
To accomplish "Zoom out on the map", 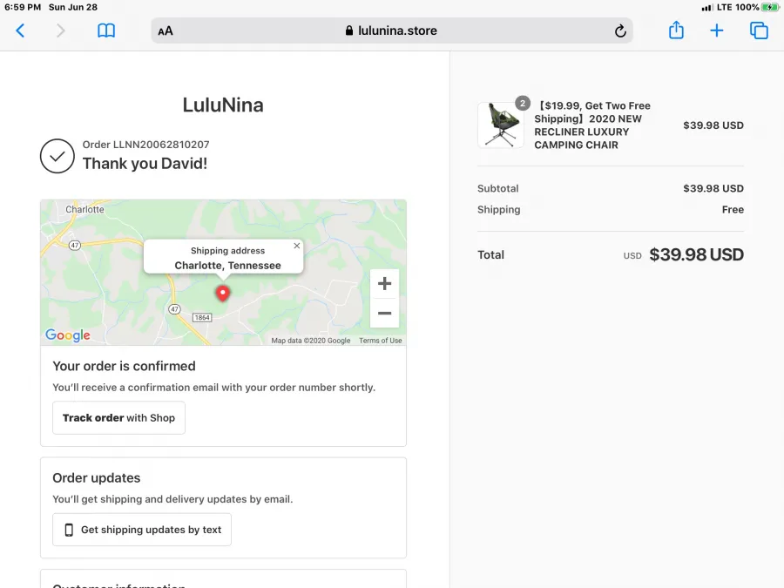I will click(384, 313).
